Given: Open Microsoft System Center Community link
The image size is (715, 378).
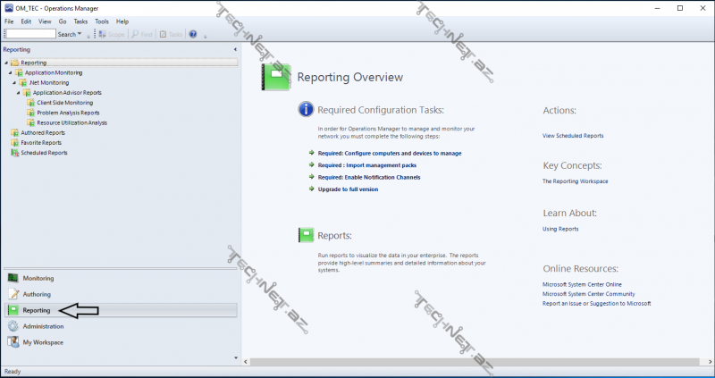Looking at the screenshot, I should (x=588, y=293).
